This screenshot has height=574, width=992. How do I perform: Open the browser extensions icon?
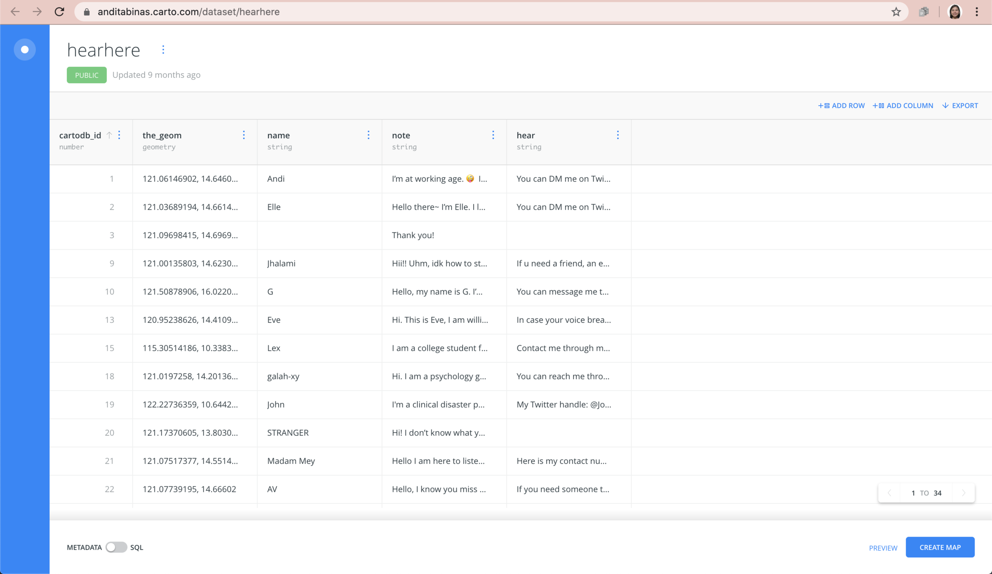[x=923, y=12]
